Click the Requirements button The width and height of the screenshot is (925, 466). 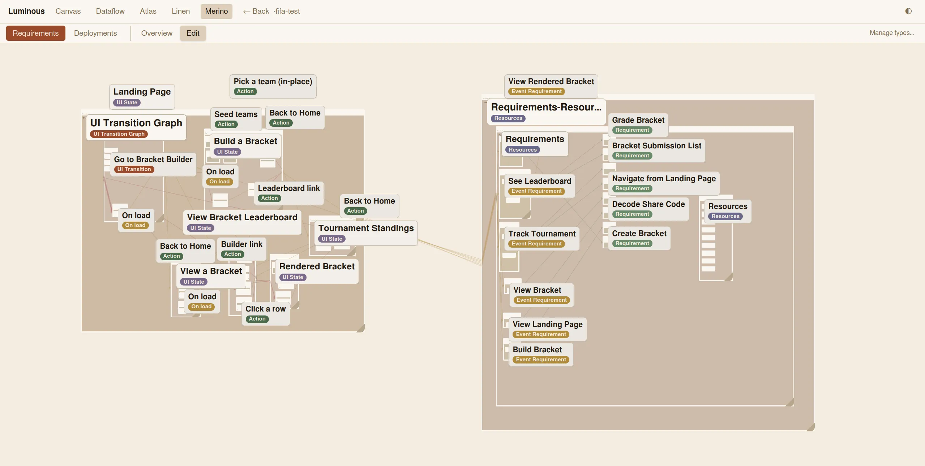[35, 33]
